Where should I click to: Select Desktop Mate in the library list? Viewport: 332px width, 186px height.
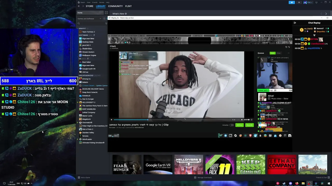[x=88, y=42]
